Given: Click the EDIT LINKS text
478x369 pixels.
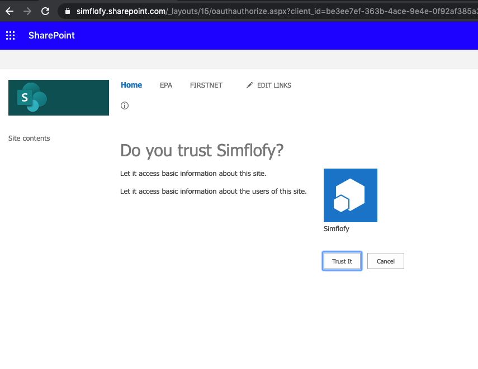Looking at the screenshot, I should (274, 85).
